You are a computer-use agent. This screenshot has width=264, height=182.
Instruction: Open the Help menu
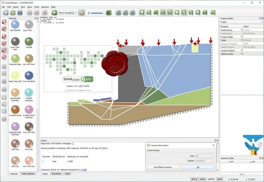[x=53, y=7]
